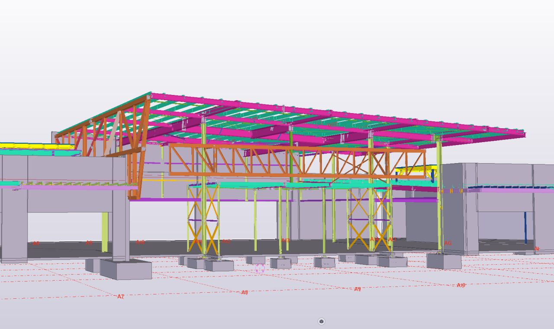Click the concrete footing under the AG column
The width and height of the screenshot is (554, 329).
tap(444, 261)
